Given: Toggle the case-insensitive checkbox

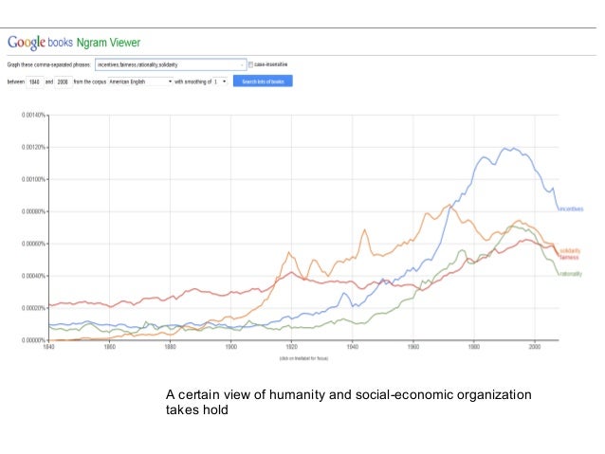Looking at the screenshot, I should 250,64.
